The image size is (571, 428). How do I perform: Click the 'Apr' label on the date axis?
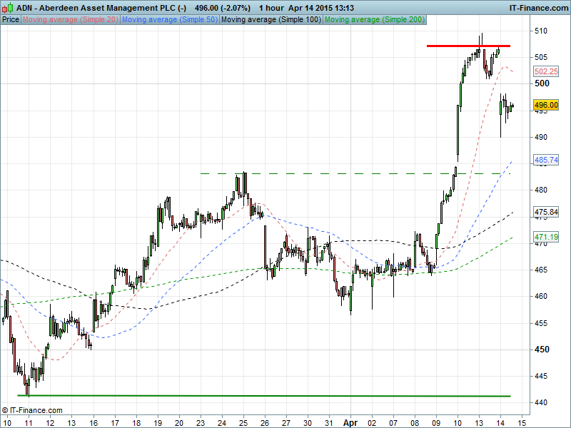tap(351, 422)
